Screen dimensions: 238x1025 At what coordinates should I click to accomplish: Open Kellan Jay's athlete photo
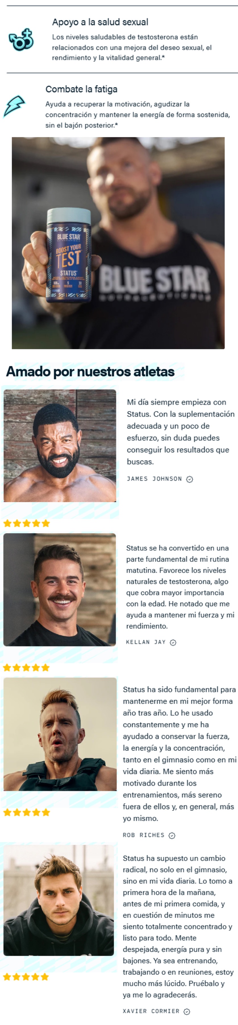click(x=60, y=590)
